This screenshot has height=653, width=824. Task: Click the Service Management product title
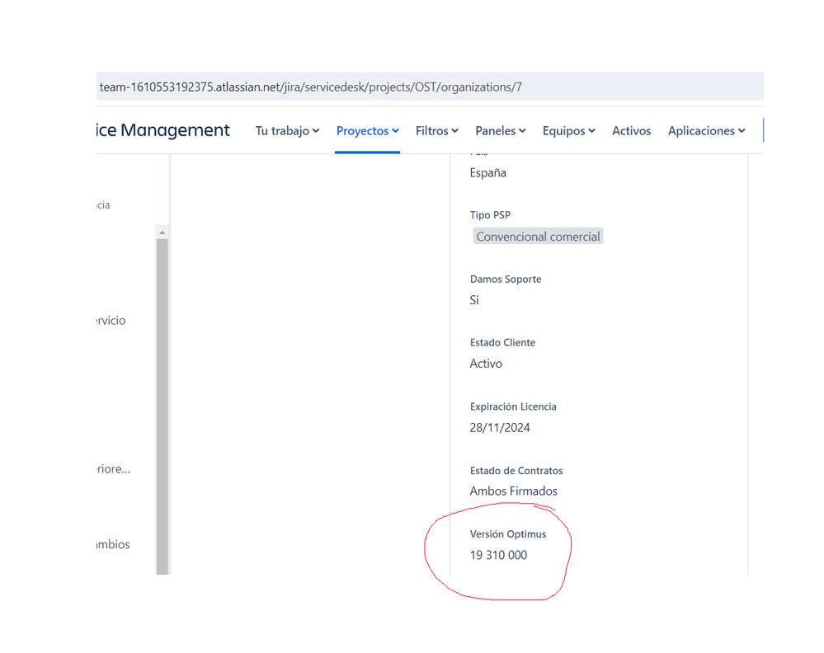[x=163, y=130]
